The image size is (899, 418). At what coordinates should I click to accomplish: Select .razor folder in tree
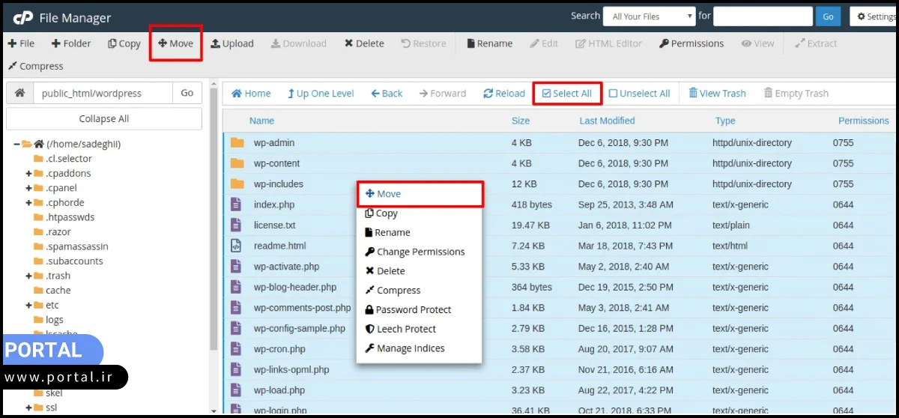pos(58,231)
